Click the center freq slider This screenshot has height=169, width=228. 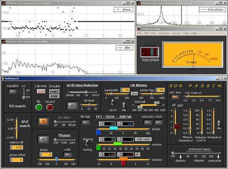[152, 94]
